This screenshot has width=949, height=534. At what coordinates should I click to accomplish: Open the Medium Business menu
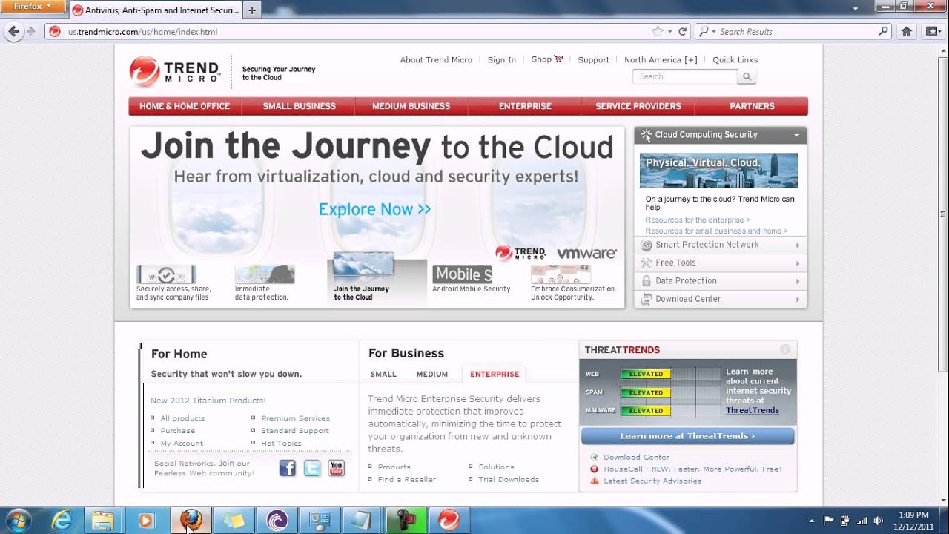click(411, 106)
